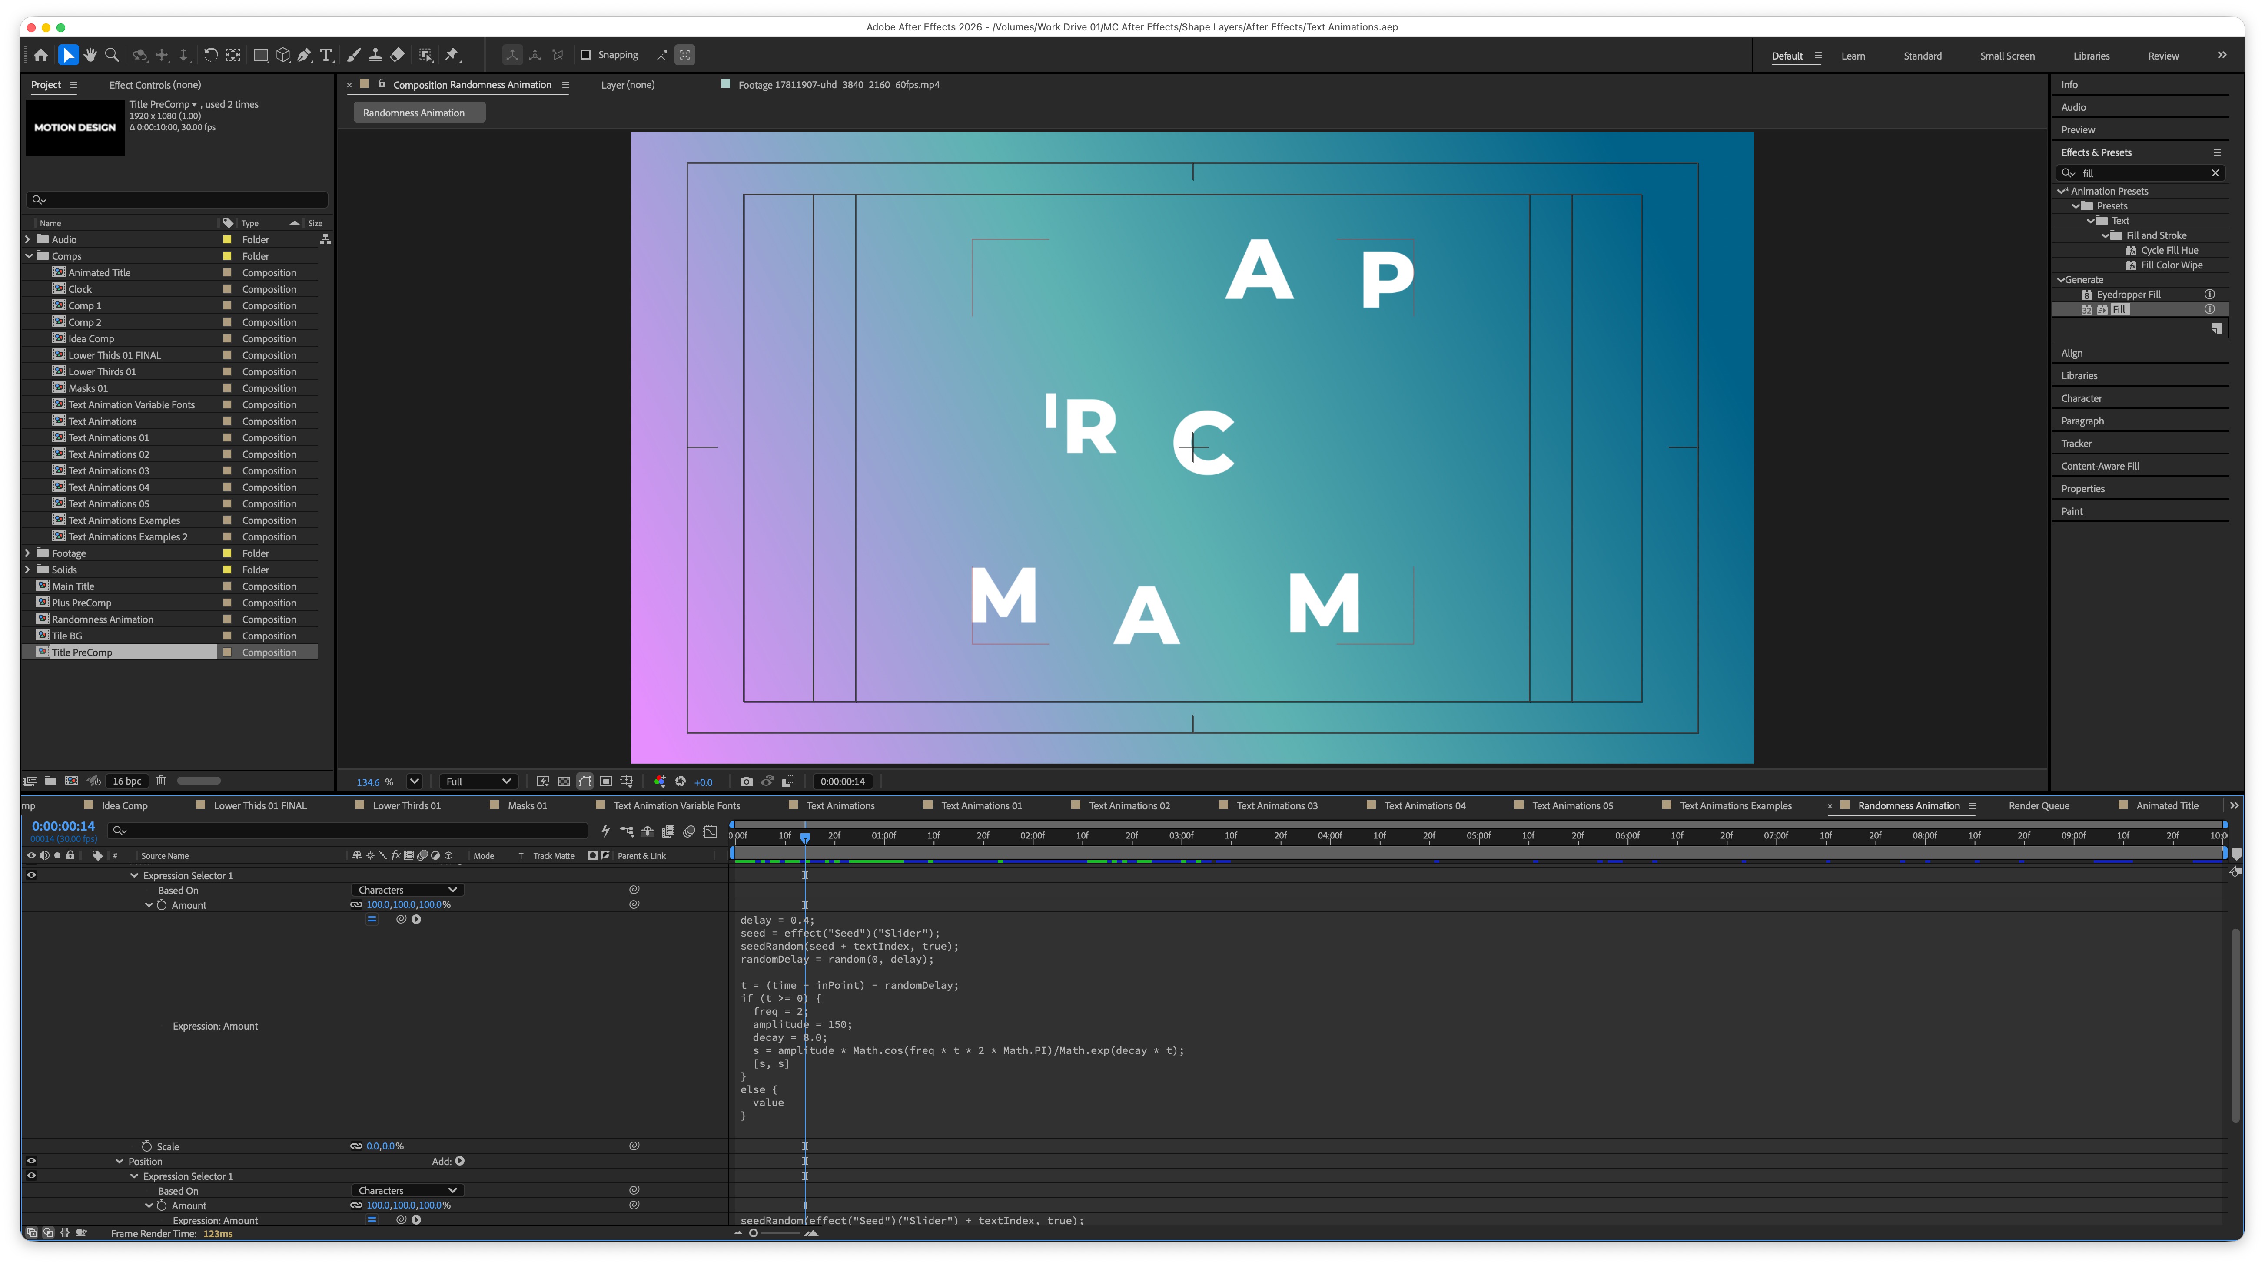This screenshot has height=1265, width=2265.
Task: Open the show channel and color management icon
Action: click(x=659, y=781)
